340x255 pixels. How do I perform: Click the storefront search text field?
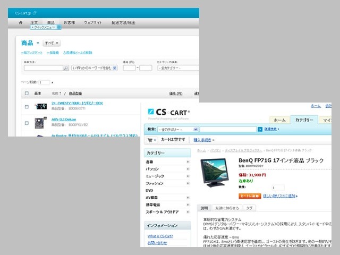pyautogui.click(x=228, y=130)
